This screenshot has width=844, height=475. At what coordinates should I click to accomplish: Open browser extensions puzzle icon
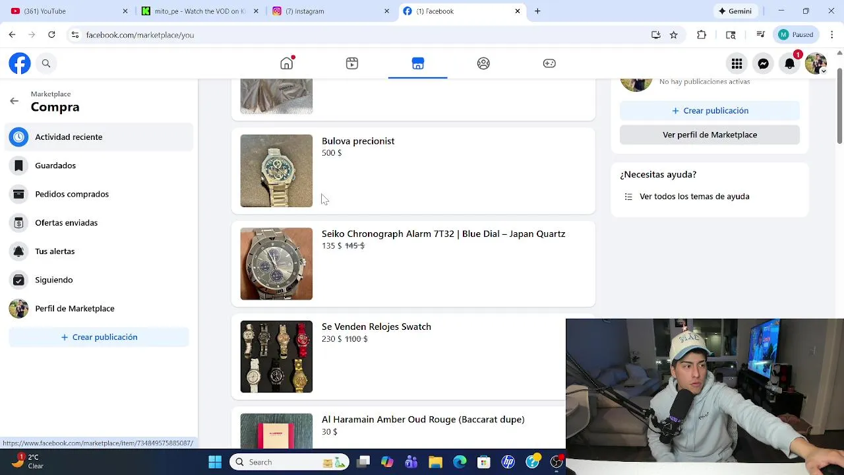click(x=702, y=35)
